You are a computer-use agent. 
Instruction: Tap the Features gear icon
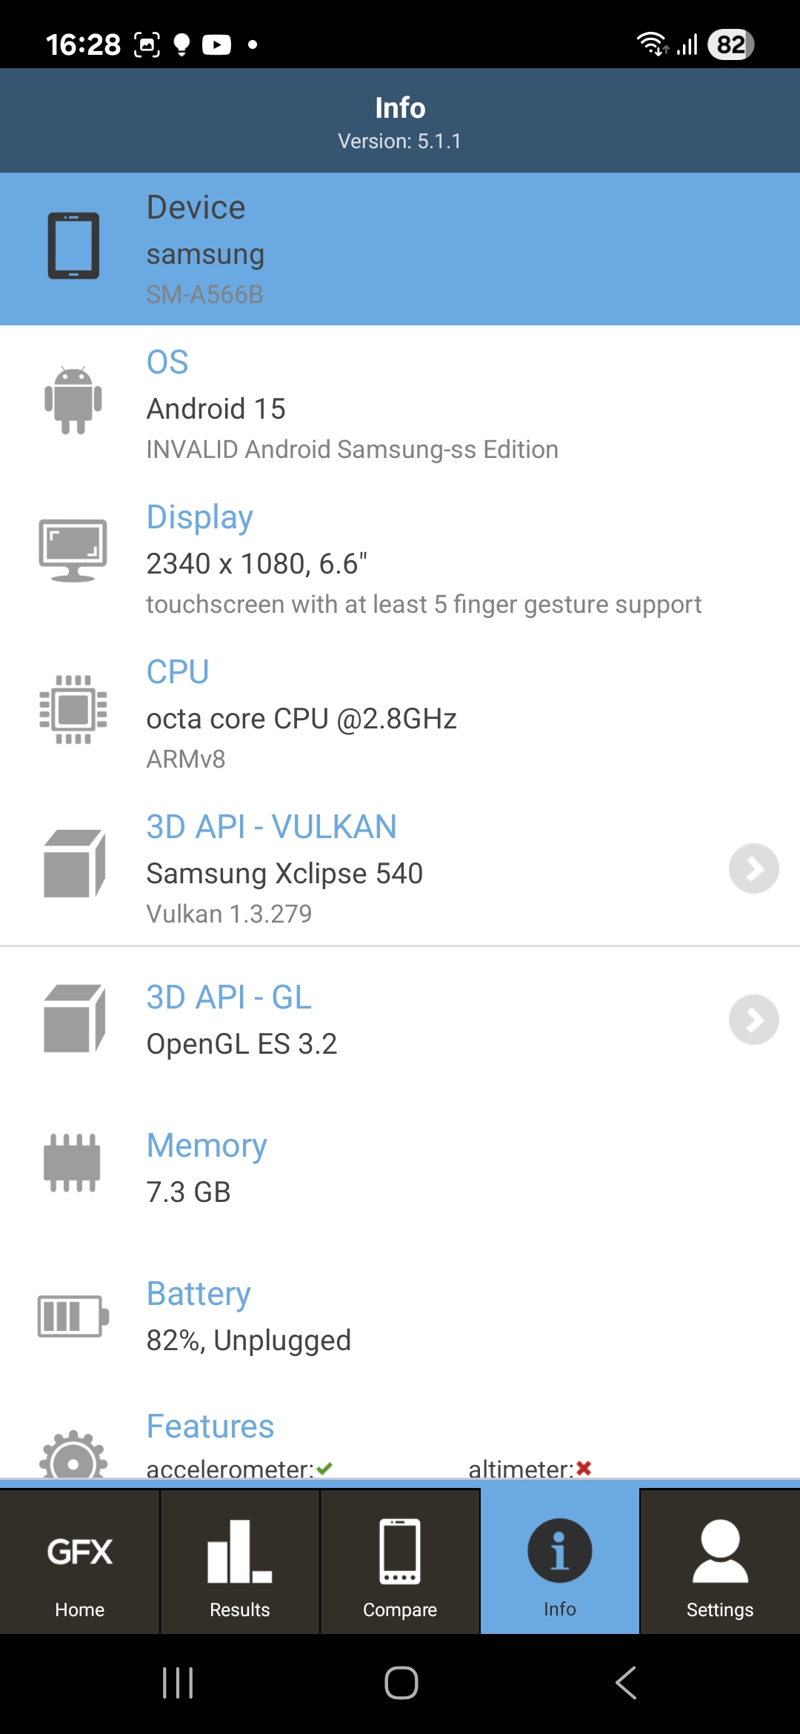pos(73,1457)
